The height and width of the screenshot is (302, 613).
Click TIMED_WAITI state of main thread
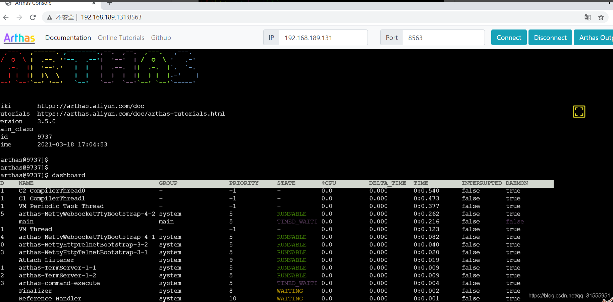pyautogui.click(x=297, y=222)
